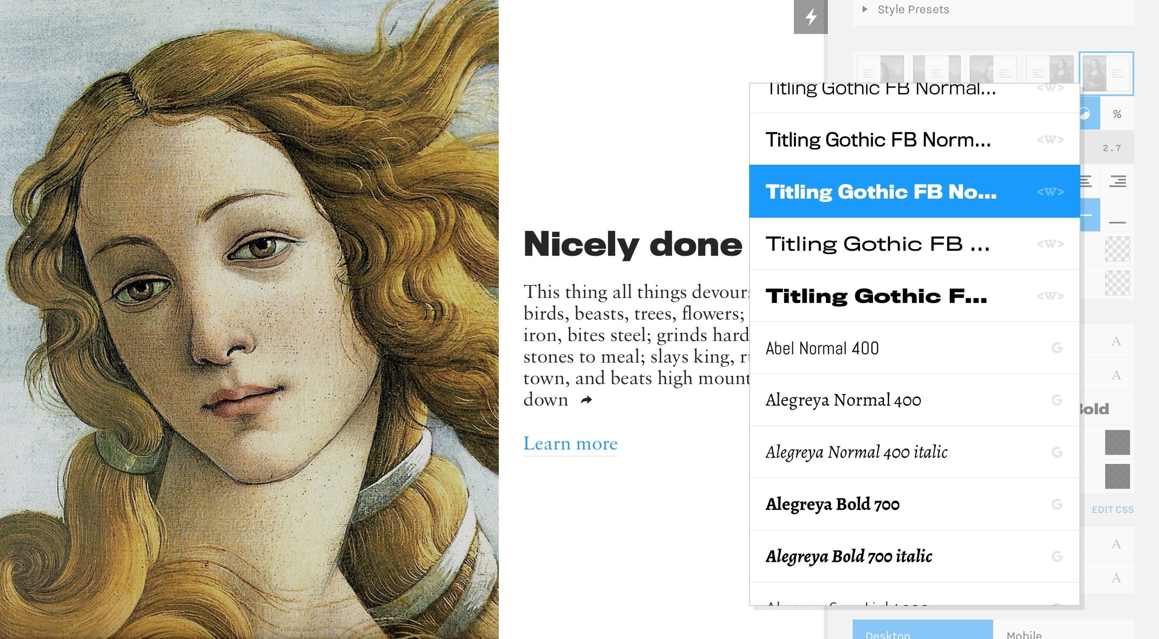1159x639 pixels.
Task: Click the lightning bolt icon
Action: click(811, 17)
